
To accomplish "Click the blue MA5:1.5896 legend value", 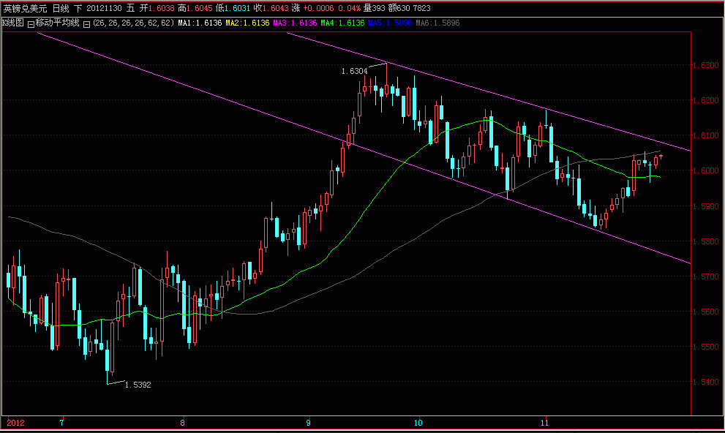I will coord(390,23).
